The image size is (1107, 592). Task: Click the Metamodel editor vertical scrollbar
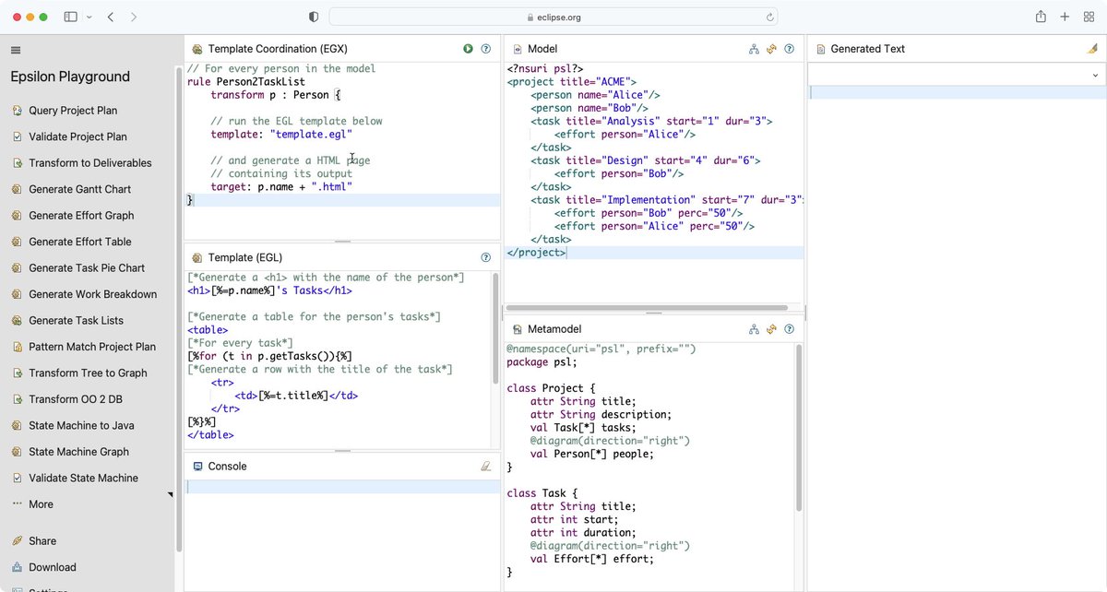click(x=799, y=429)
